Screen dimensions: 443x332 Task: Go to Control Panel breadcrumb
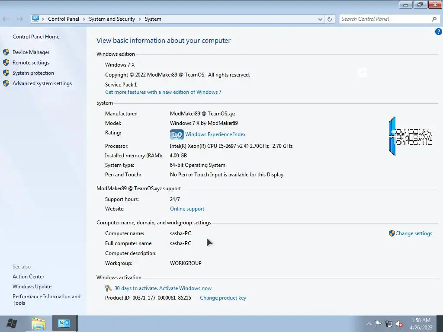pos(64,19)
